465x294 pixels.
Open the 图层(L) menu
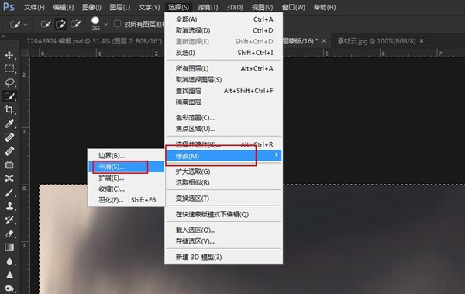(120, 7)
